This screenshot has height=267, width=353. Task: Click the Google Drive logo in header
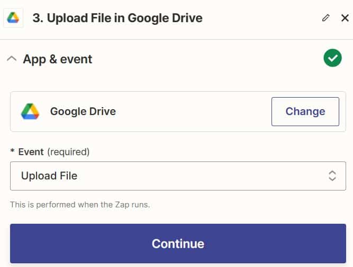(x=13, y=18)
